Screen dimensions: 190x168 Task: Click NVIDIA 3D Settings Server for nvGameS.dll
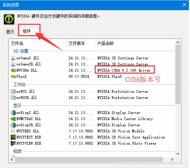(x=123, y=58)
